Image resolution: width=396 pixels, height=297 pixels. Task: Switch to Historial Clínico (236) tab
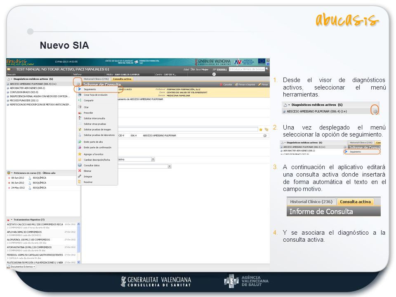point(96,79)
